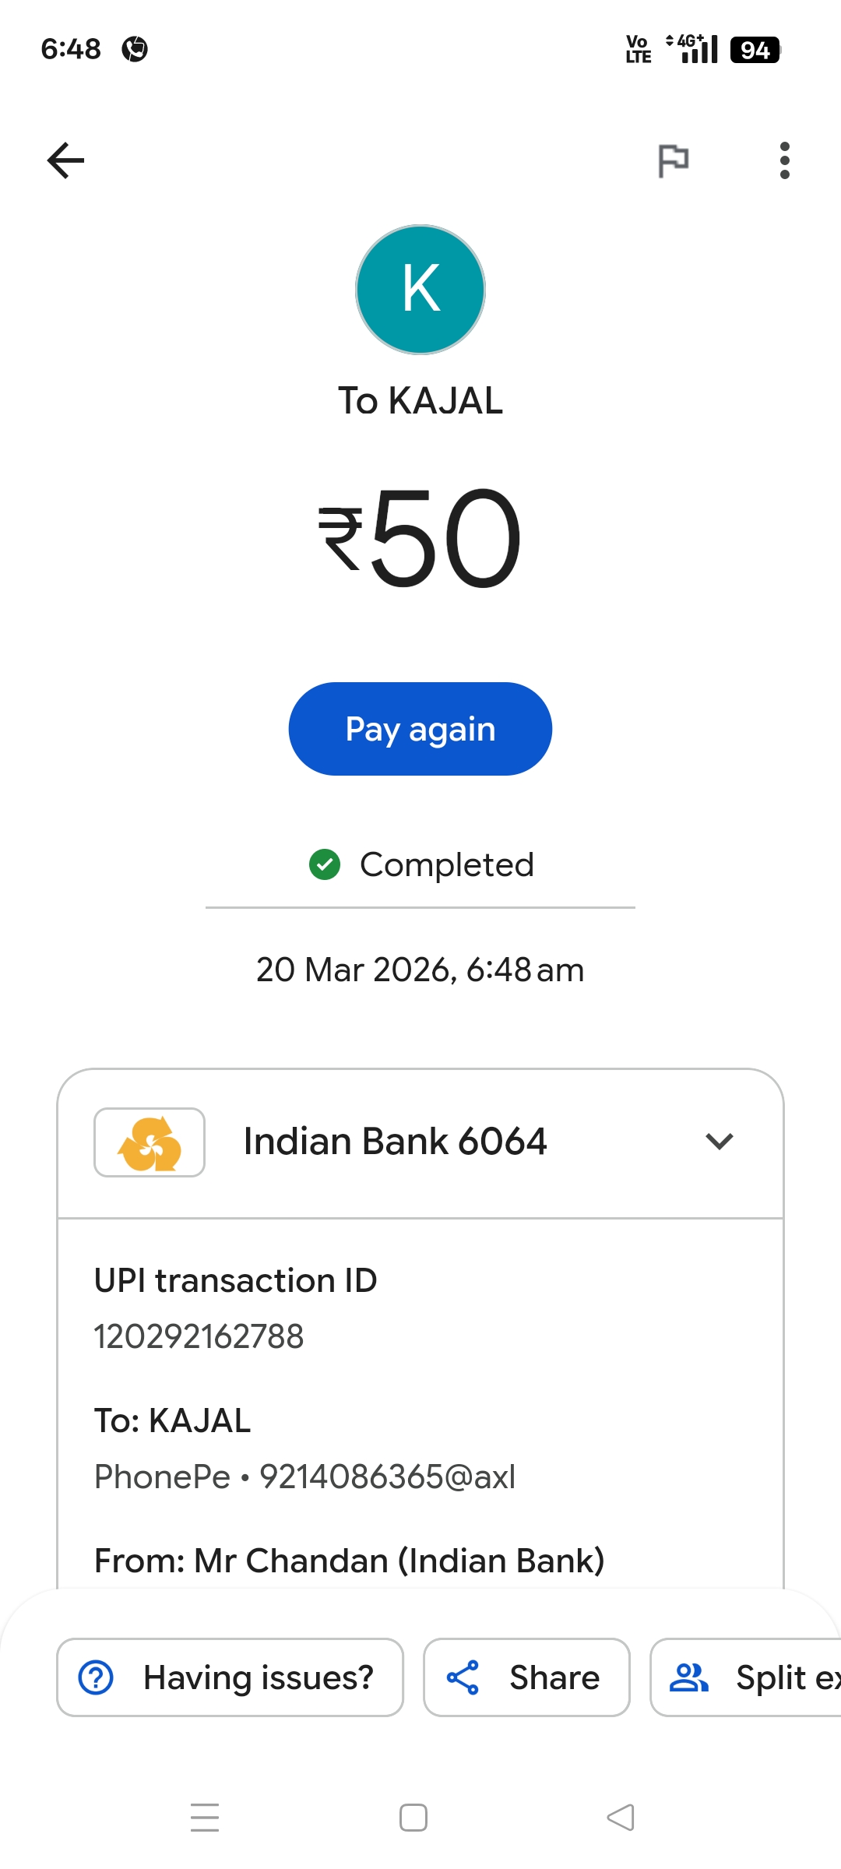841x1869 pixels.
Task: Tap the UPI transaction ID number
Action: 199,1336
